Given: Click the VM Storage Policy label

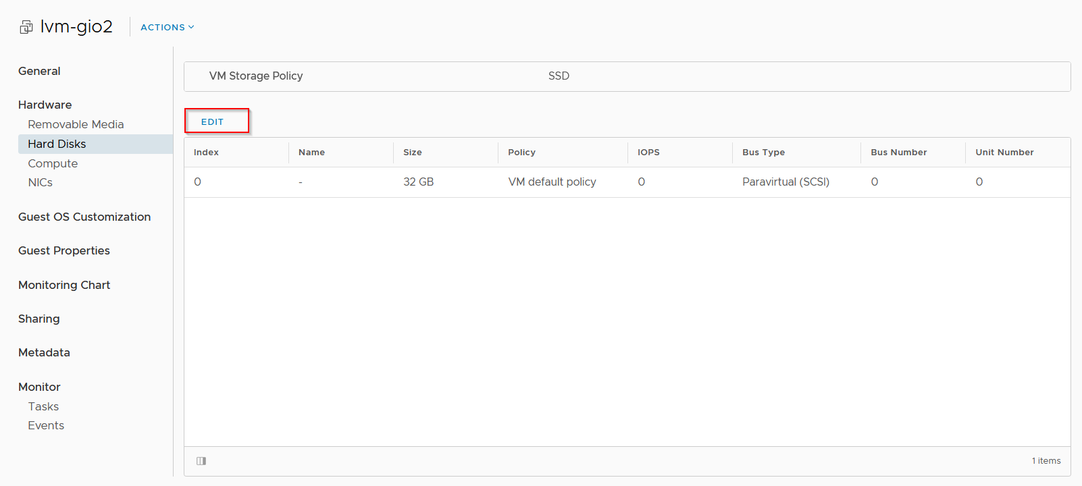Looking at the screenshot, I should point(256,76).
